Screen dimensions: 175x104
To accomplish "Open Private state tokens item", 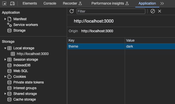I will (29, 82).
